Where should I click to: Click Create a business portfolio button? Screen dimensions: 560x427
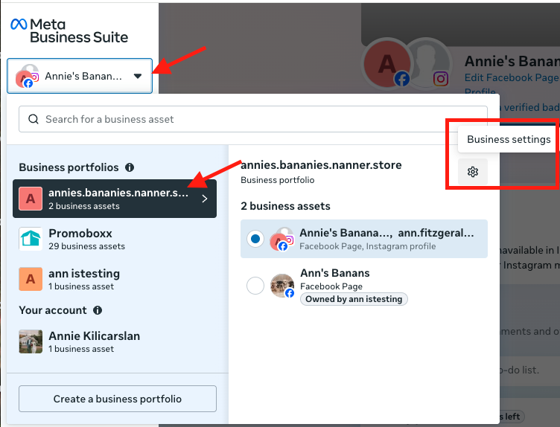pos(118,399)
